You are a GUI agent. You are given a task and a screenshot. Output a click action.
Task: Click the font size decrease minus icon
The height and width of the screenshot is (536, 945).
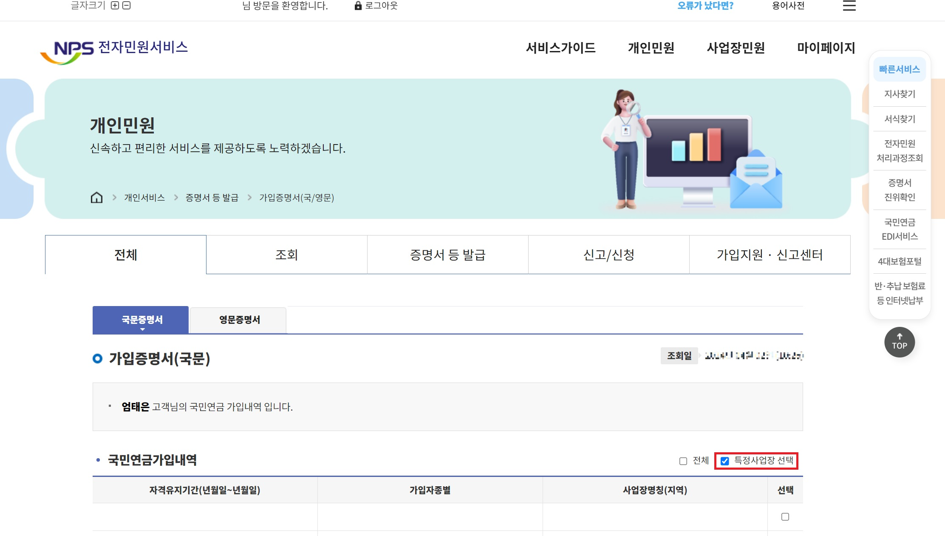[x=126, y=6]
